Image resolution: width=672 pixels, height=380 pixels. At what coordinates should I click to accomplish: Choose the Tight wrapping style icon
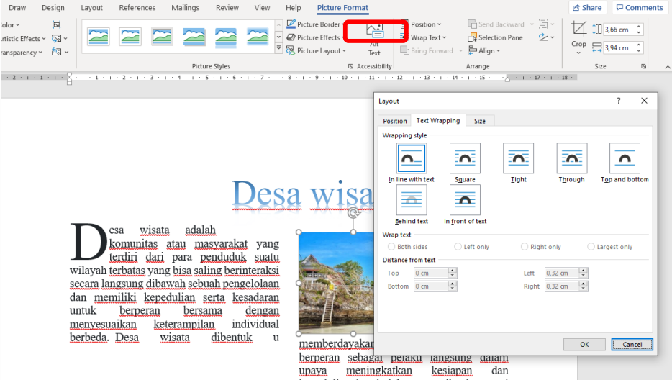[x=518, y=158]
